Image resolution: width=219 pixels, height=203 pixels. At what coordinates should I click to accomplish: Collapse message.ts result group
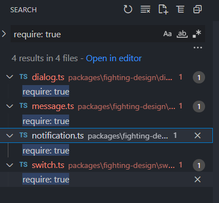coord(9,106)
